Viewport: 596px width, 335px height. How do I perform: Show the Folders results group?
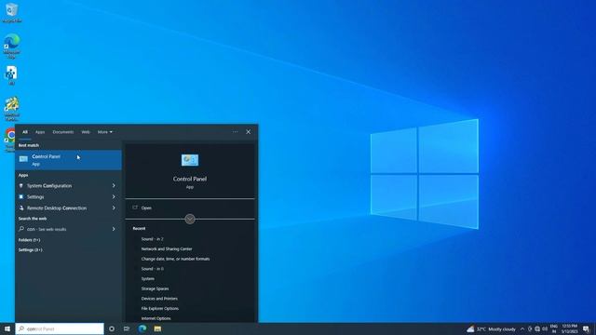point(29,240)
